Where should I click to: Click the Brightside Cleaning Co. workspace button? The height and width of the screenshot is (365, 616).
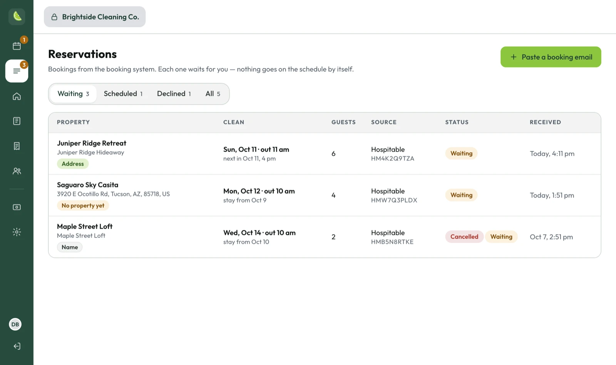click(95, 17)
